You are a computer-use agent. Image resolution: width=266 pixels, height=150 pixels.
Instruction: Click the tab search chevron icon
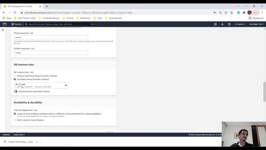[x=238, y=6]
